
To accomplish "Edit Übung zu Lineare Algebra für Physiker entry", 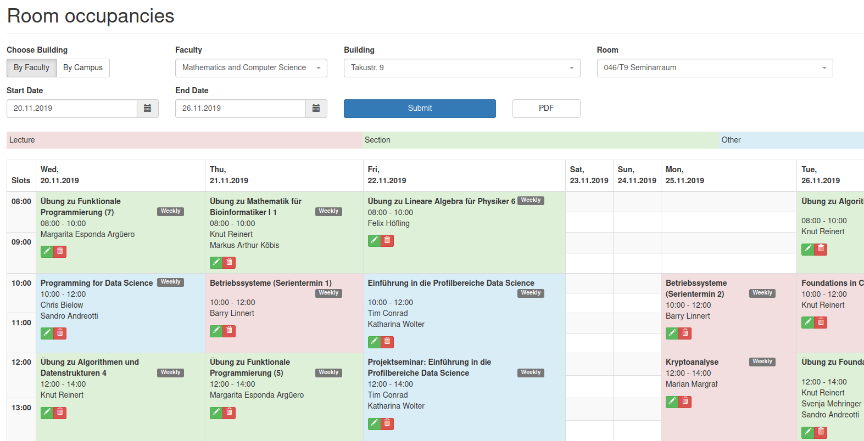I will coord(375,240).
